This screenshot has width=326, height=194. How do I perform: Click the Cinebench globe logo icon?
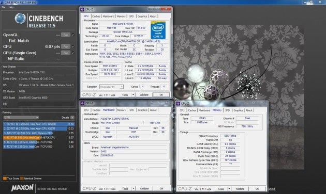tap(20, 18)
